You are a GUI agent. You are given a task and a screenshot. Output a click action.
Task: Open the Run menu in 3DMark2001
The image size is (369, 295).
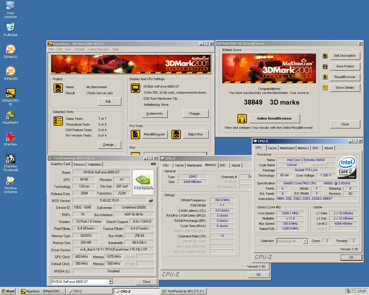(68, 49)
